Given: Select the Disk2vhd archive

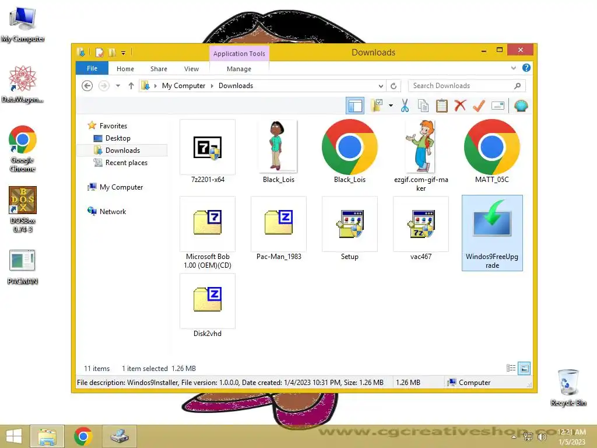Looking at the screenshot, I should point(208,306).
